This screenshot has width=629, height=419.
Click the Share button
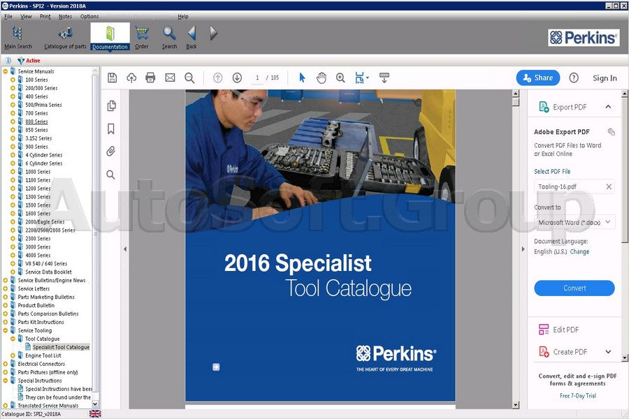537,78
